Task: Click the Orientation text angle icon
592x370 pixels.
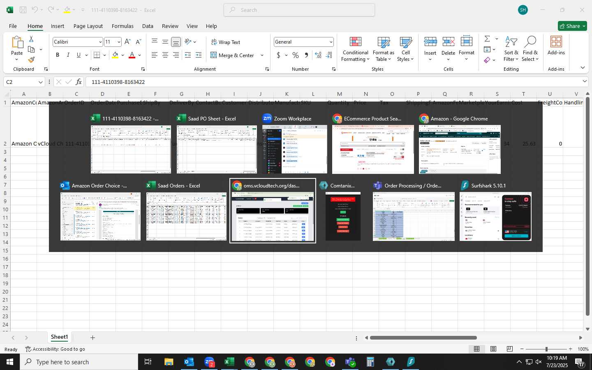Action: click(188, 42)
